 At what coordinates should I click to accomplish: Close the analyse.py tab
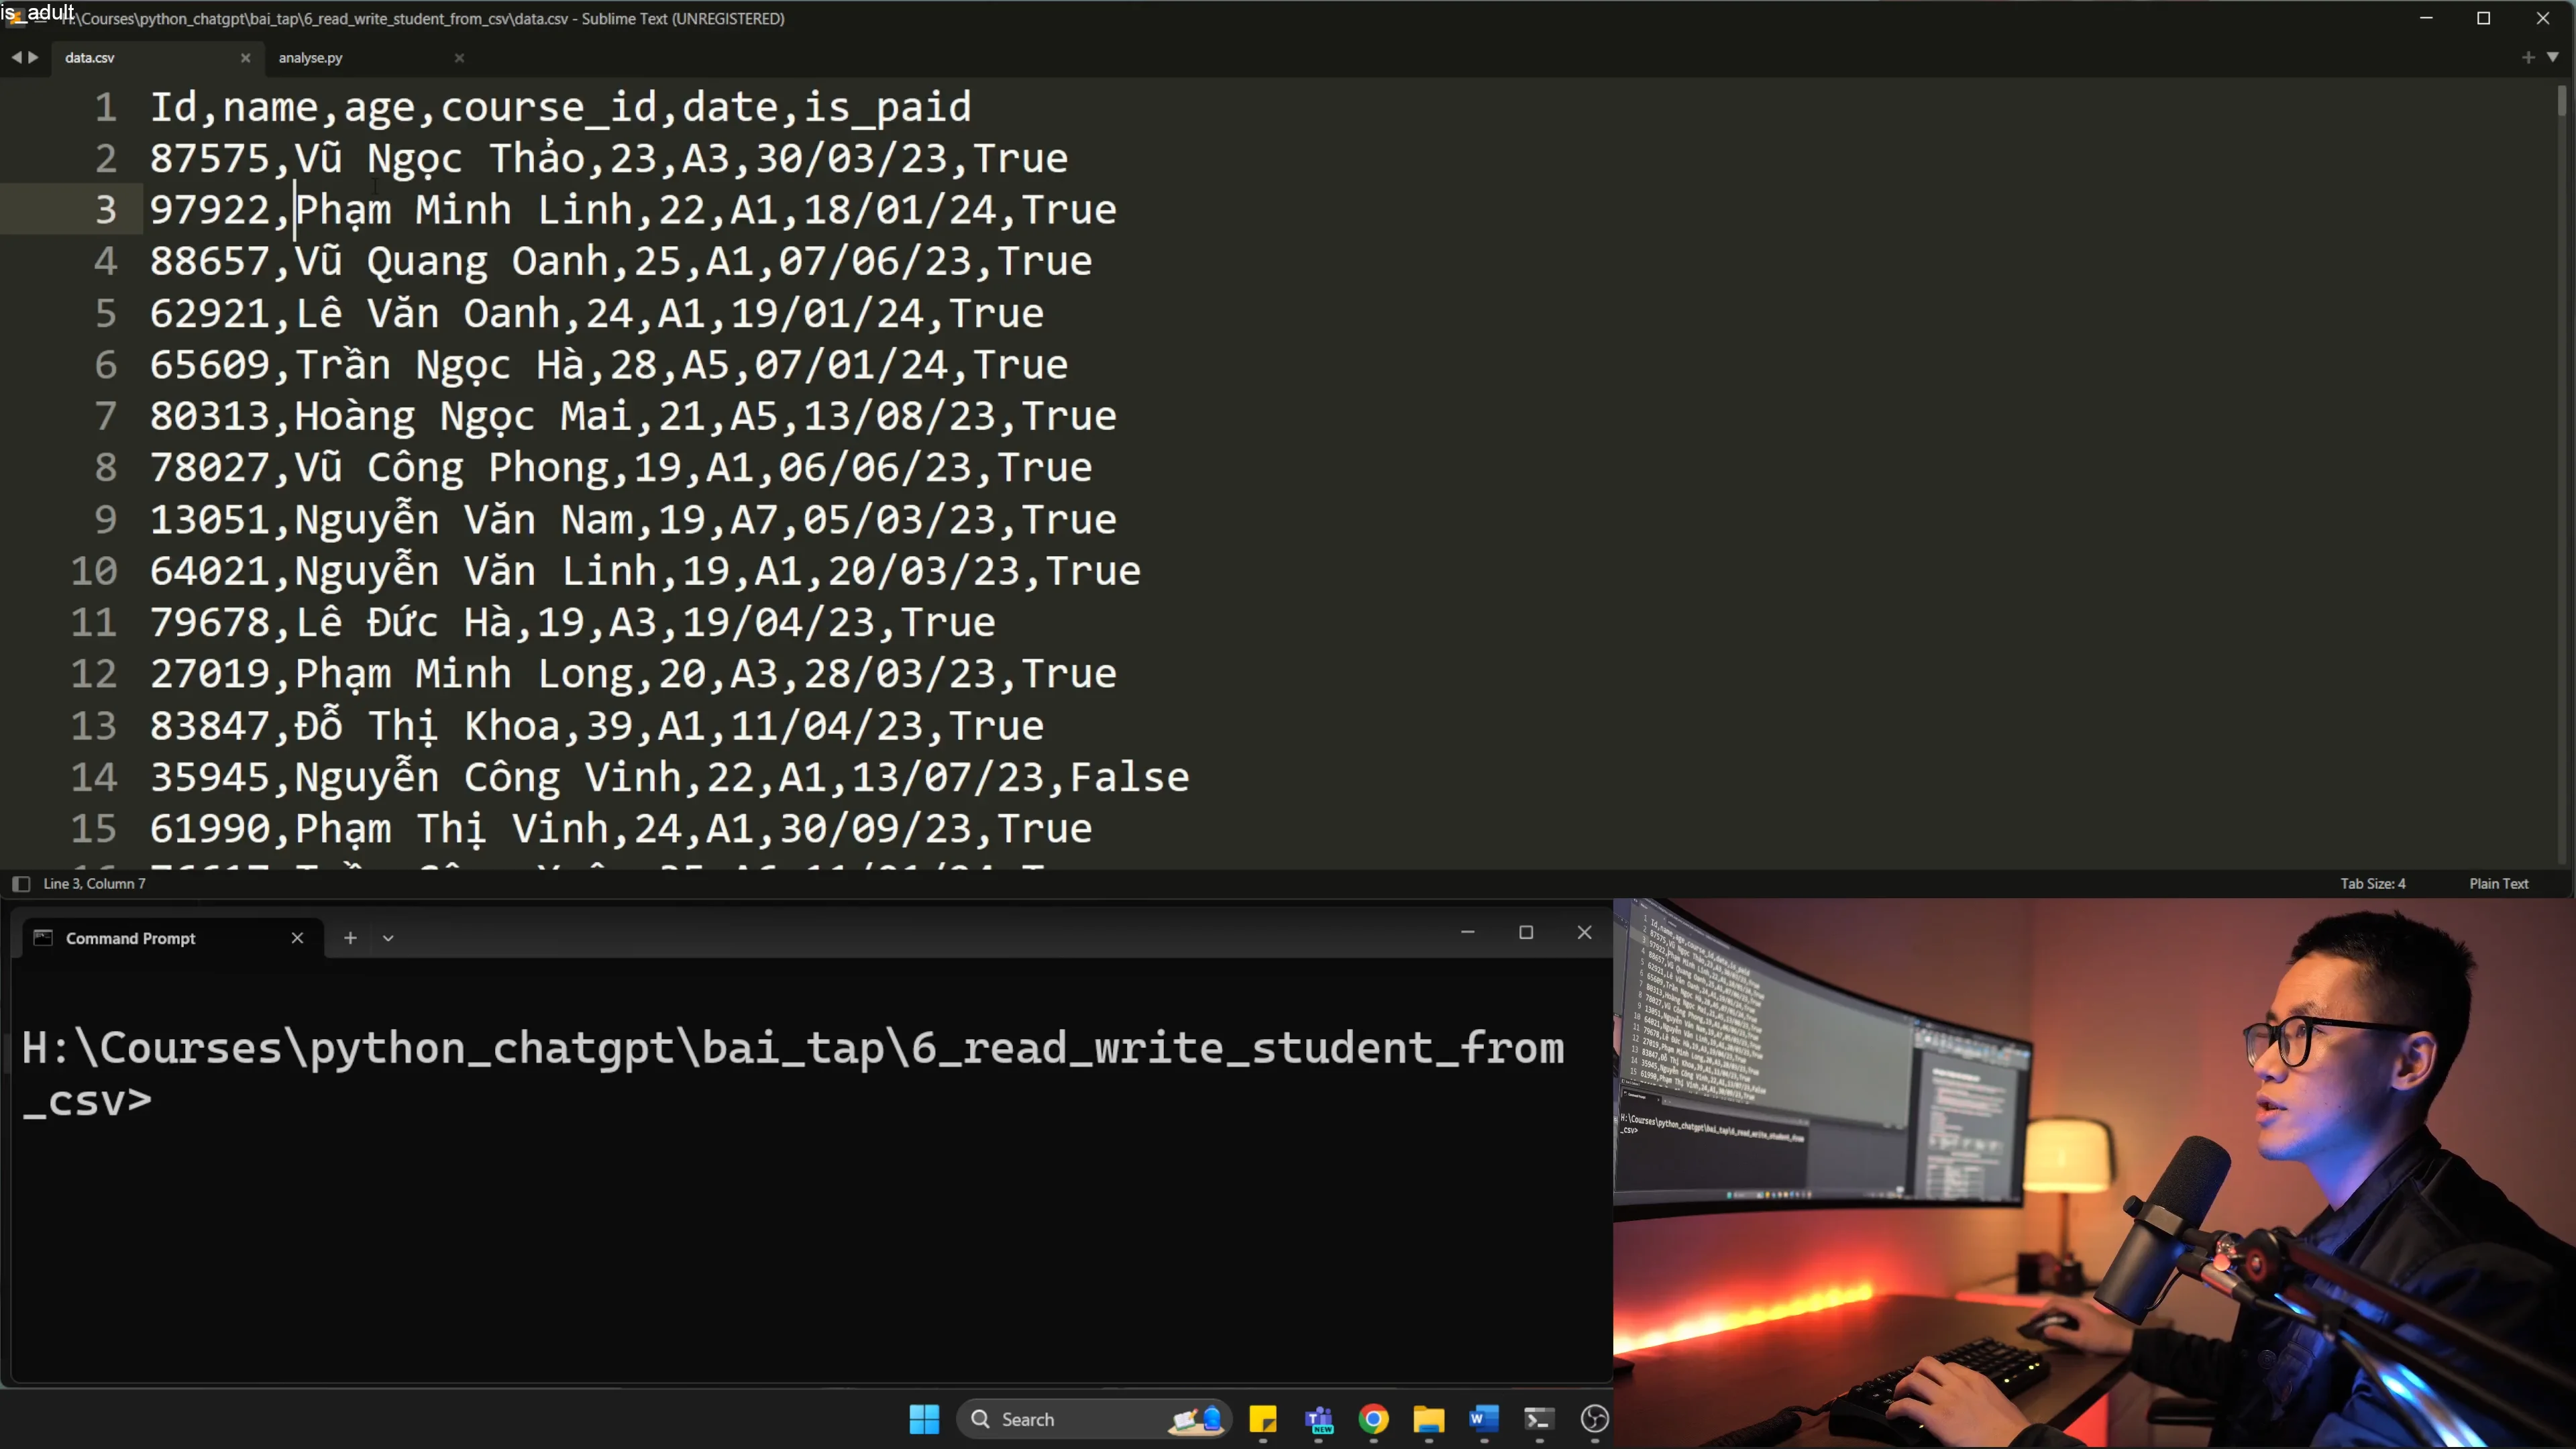tap(459, 58)
